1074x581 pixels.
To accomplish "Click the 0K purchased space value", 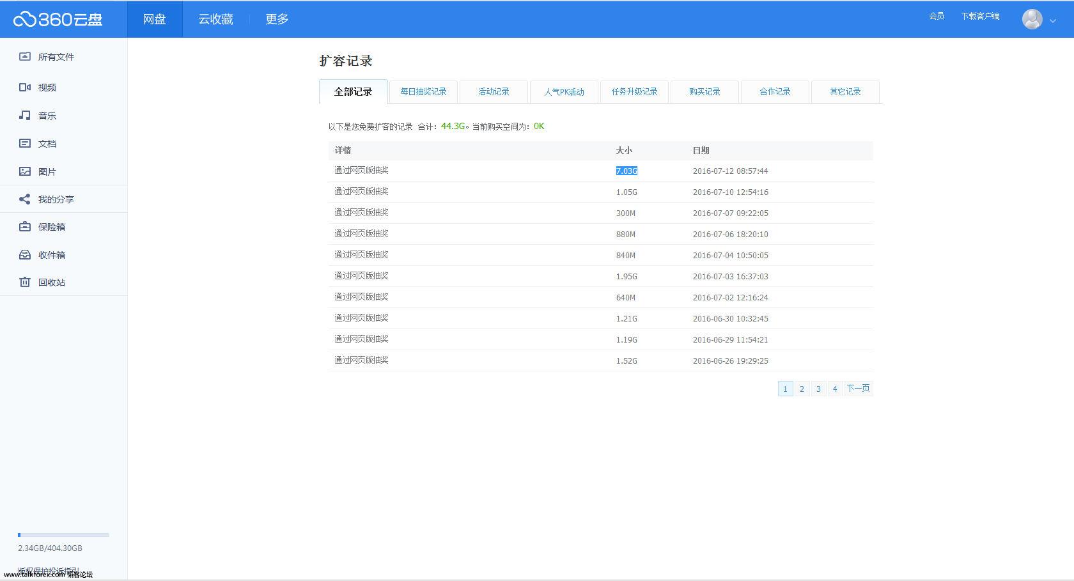I will [x=539, y=126].
